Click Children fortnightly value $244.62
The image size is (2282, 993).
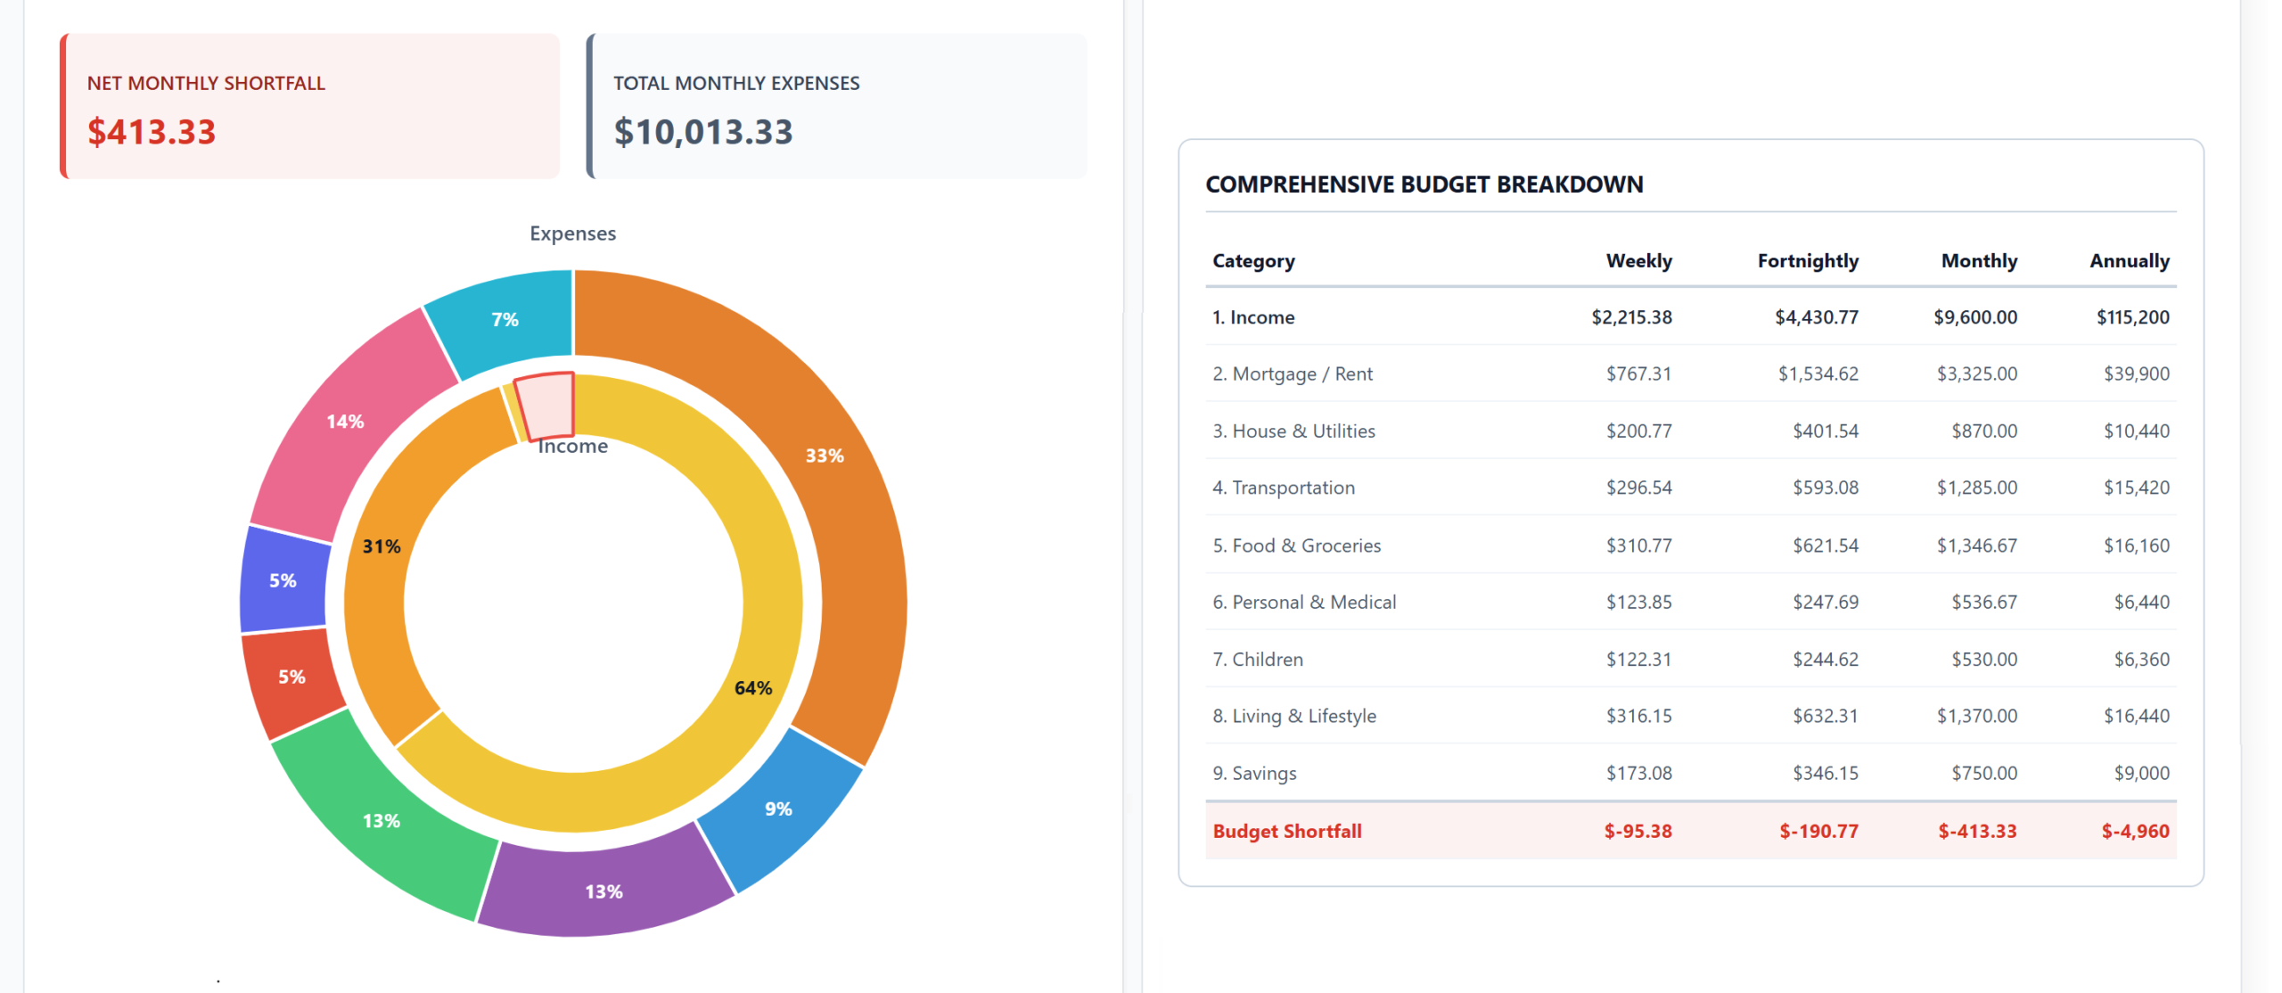(x=1826, y=660)
